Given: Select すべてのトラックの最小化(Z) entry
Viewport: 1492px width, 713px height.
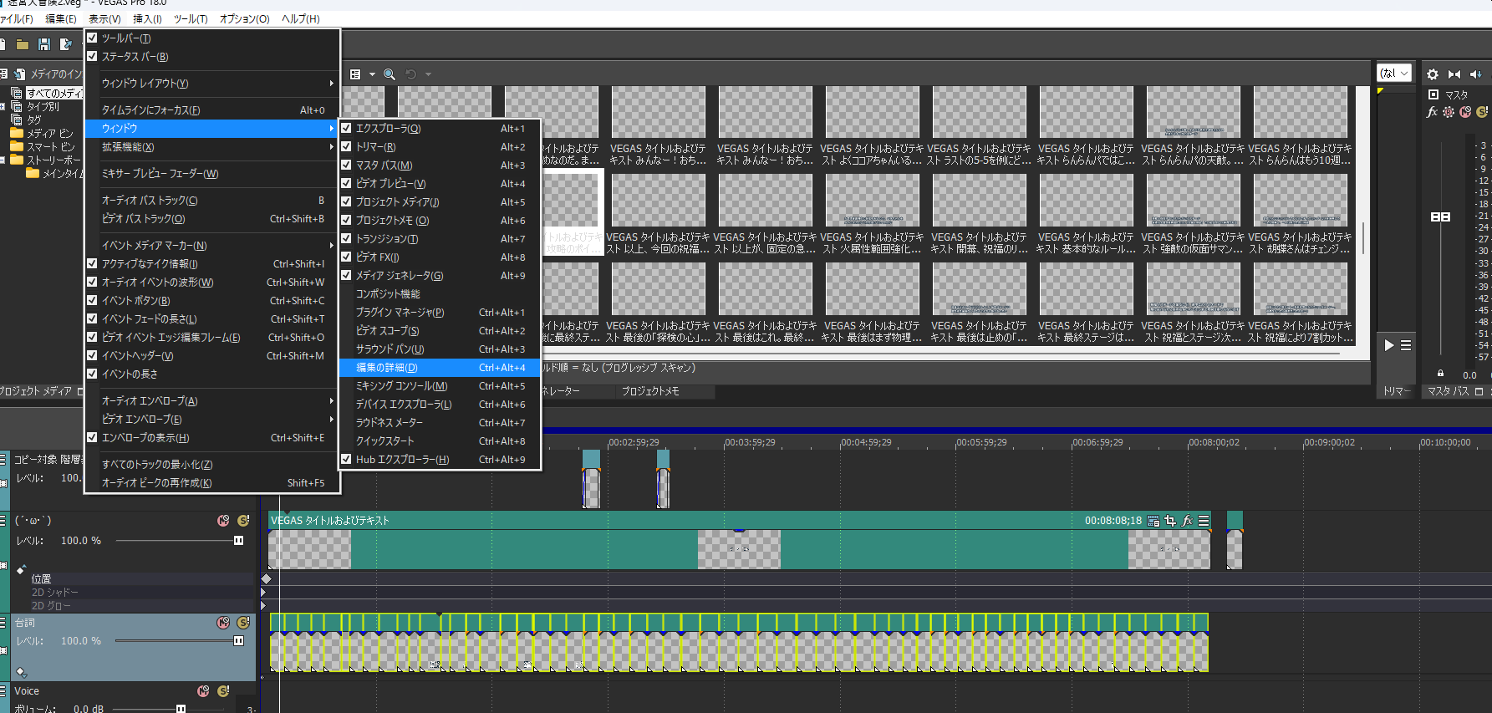Looking at the screenshot, I should 213,464.
